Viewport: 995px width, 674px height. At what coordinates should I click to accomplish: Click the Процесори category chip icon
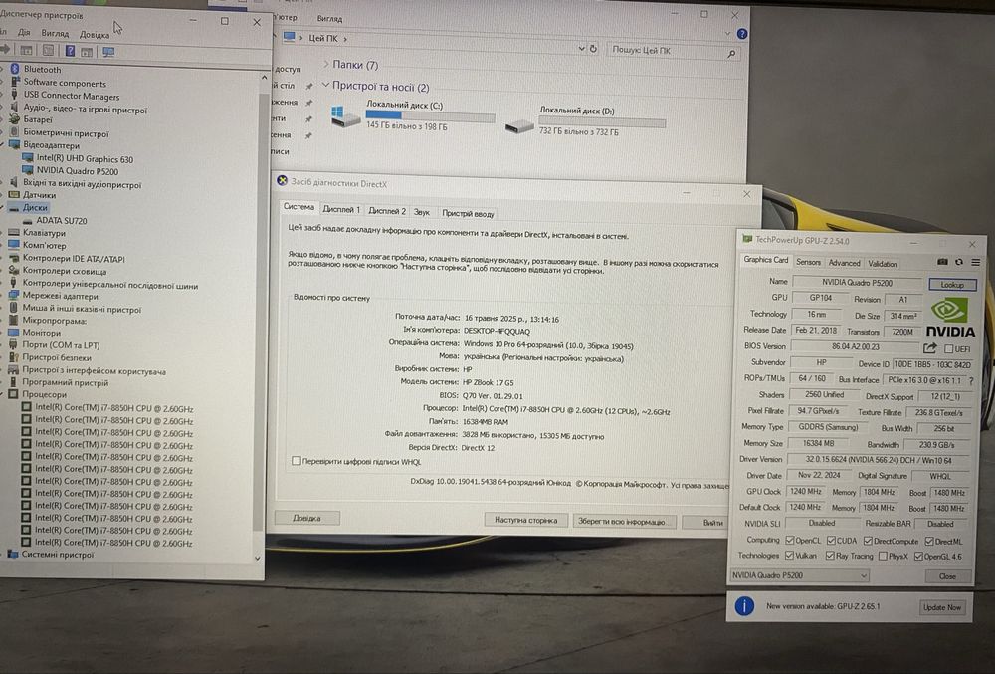[x=13, y=394]
